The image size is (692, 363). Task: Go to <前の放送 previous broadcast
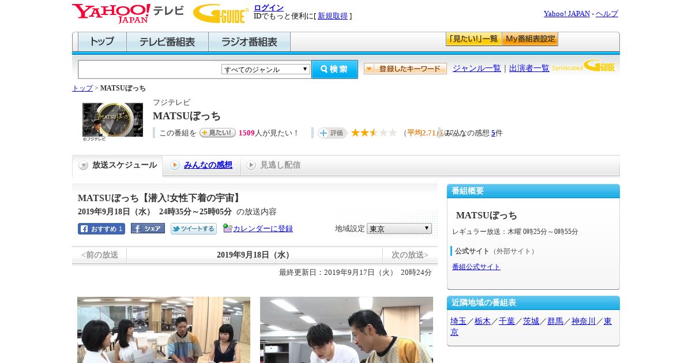click(100, 255)
